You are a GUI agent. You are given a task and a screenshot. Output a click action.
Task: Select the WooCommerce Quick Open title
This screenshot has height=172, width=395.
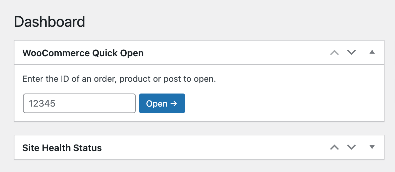[83, 53]
